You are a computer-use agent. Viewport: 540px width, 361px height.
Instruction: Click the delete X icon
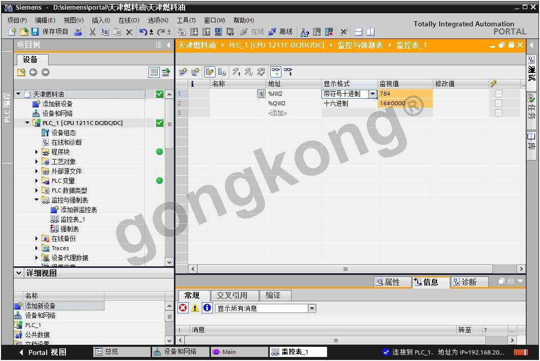click(x=129, y=32)
